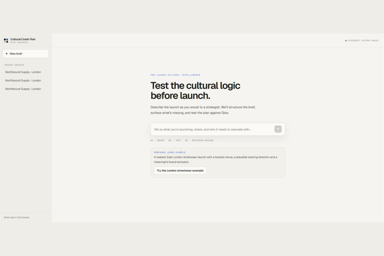Submit the brief with the arrow send button
Viewport: 384px width, 256px height.
click(x=278, y=129)
